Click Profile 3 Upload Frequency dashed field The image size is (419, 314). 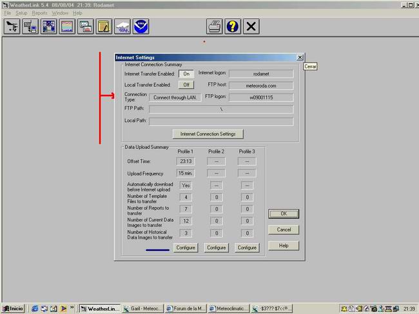(x=247, y=173)
